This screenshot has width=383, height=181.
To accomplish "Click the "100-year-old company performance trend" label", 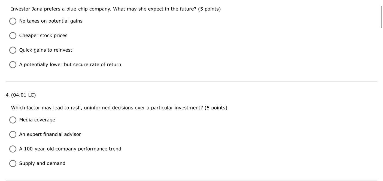I will click(x=70, y=149).
